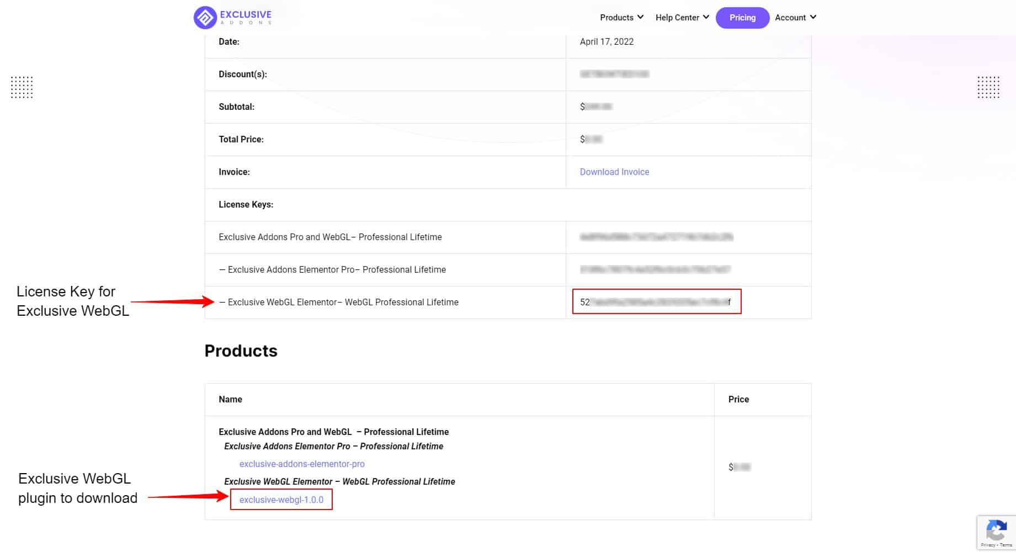Download exclusive-webgl-1.0.0 plugin
Screen dimensions: 1016x557
pyautogui.click(x=281, y=500)
